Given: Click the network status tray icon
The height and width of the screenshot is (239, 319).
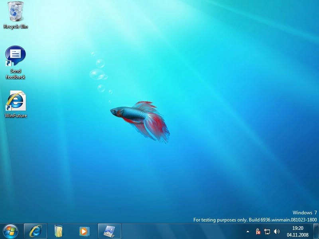Looking at the screenshot, I should 267,231.
